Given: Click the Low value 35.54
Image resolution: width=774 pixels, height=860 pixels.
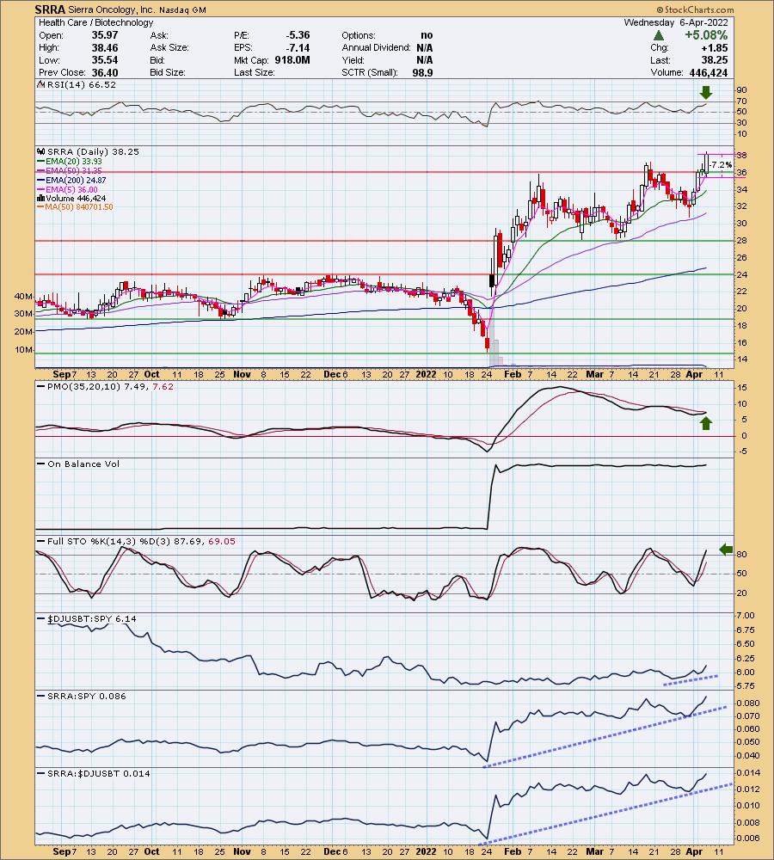Looking at the screenshot, I should (105, 60).
